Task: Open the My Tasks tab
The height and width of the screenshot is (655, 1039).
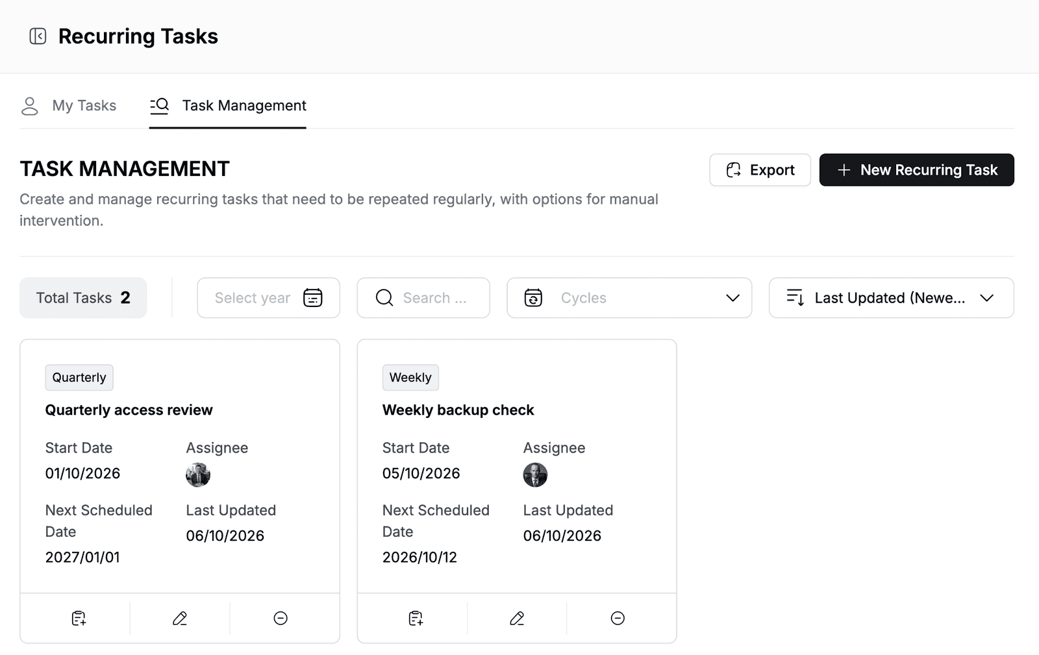Action: pyautogui.click(x=68, y=106)
